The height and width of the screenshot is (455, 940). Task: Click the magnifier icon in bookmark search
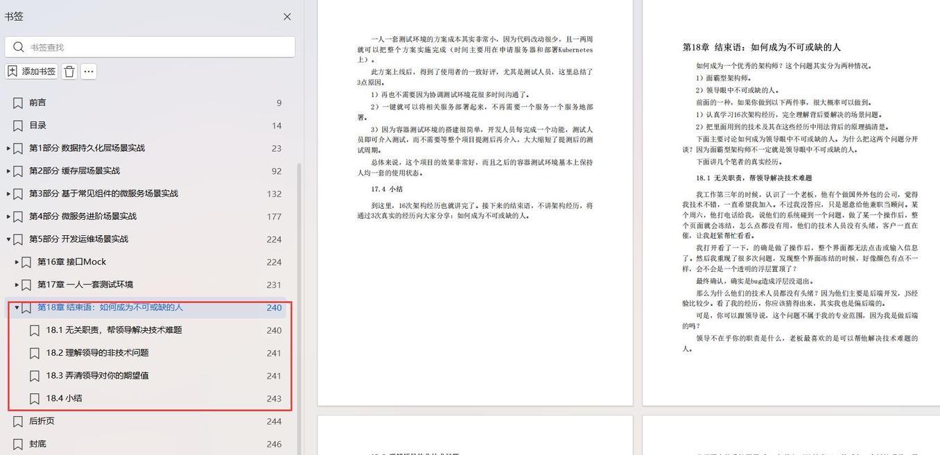coord(18,47)
